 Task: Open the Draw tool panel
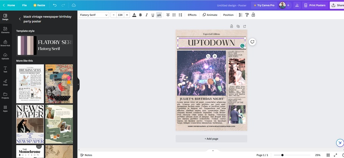tap(5, 83)
